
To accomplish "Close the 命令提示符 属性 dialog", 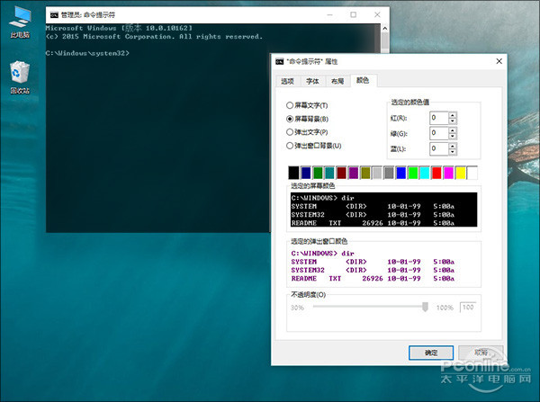I will [x=499, y=61].
